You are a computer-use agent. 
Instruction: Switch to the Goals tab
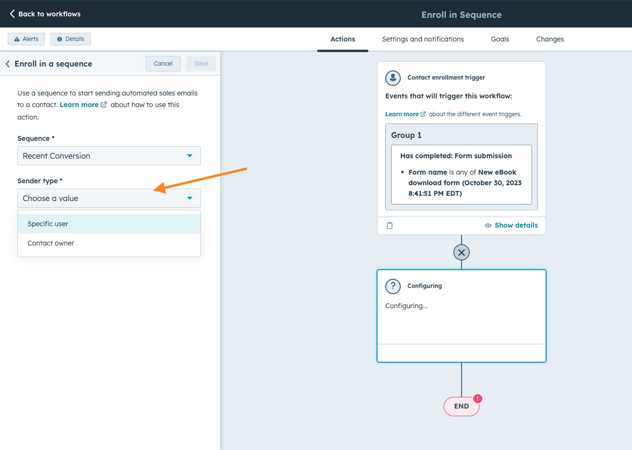click(500, 39)
